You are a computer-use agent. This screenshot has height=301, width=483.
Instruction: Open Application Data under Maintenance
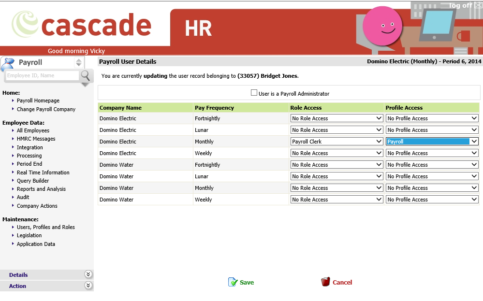tap(36, 244)
